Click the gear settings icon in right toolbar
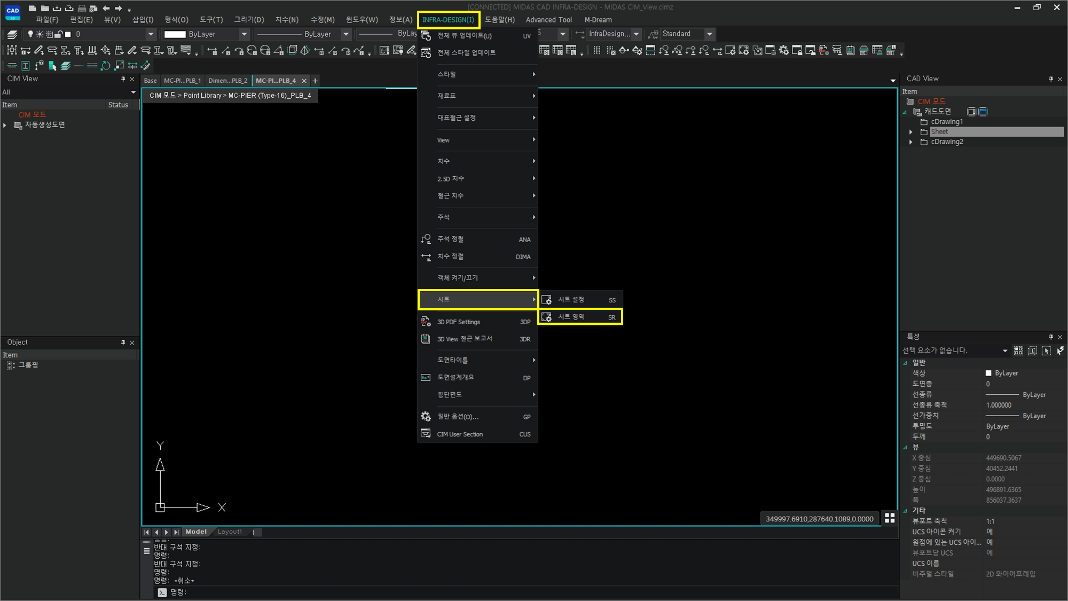This screenshot has height=601, width=1068. coord(783,50)
